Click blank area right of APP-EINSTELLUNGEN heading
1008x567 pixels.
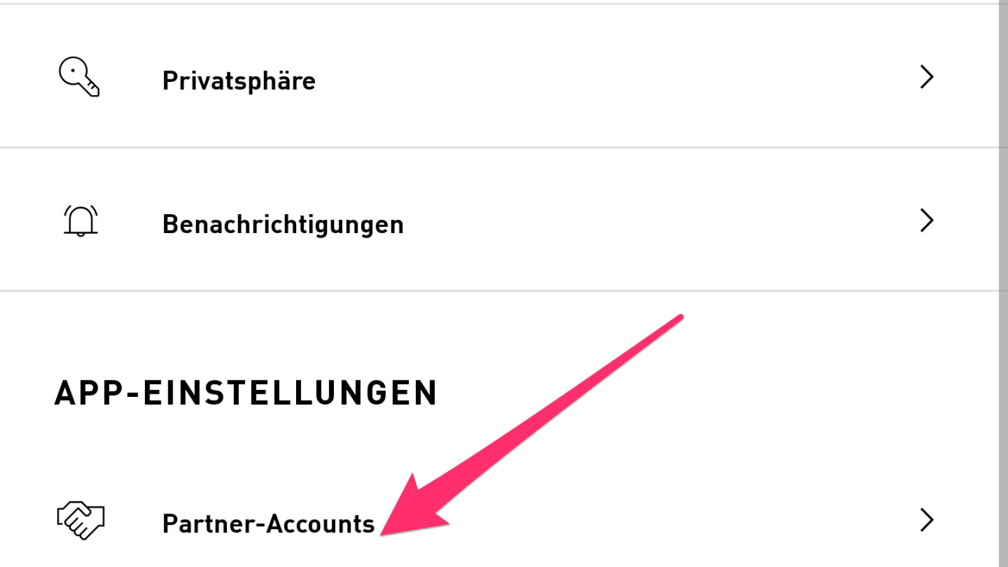pyautogui.click(x=819, y=393)
